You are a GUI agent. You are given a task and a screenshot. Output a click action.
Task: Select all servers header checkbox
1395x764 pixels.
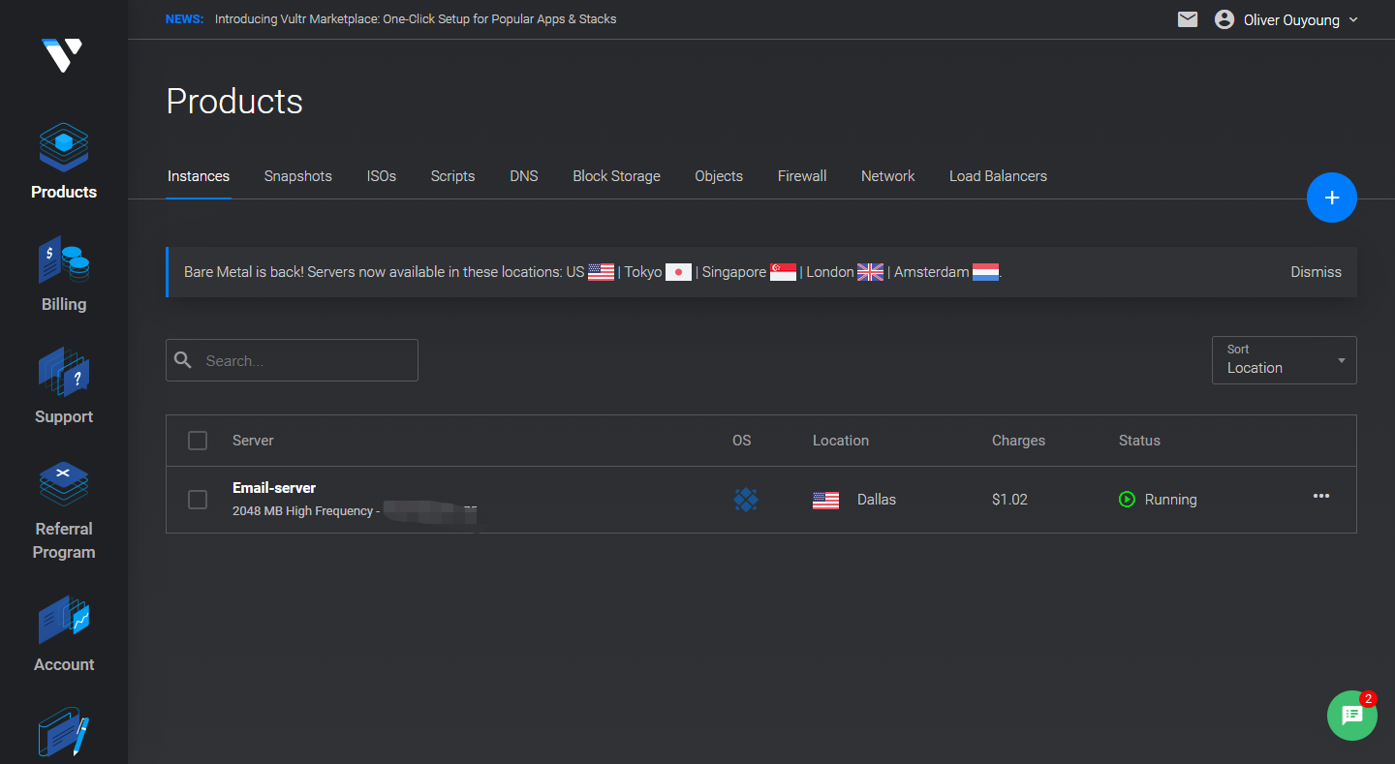(198, 441)
